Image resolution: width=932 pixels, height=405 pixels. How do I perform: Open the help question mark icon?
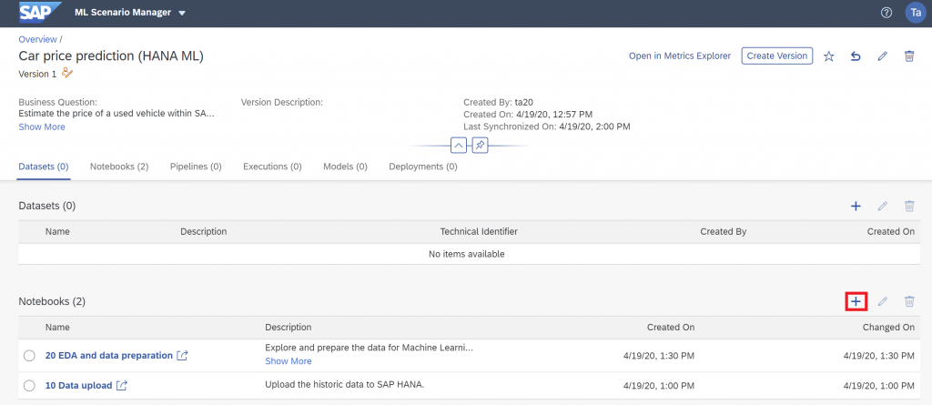click(886, 13)
